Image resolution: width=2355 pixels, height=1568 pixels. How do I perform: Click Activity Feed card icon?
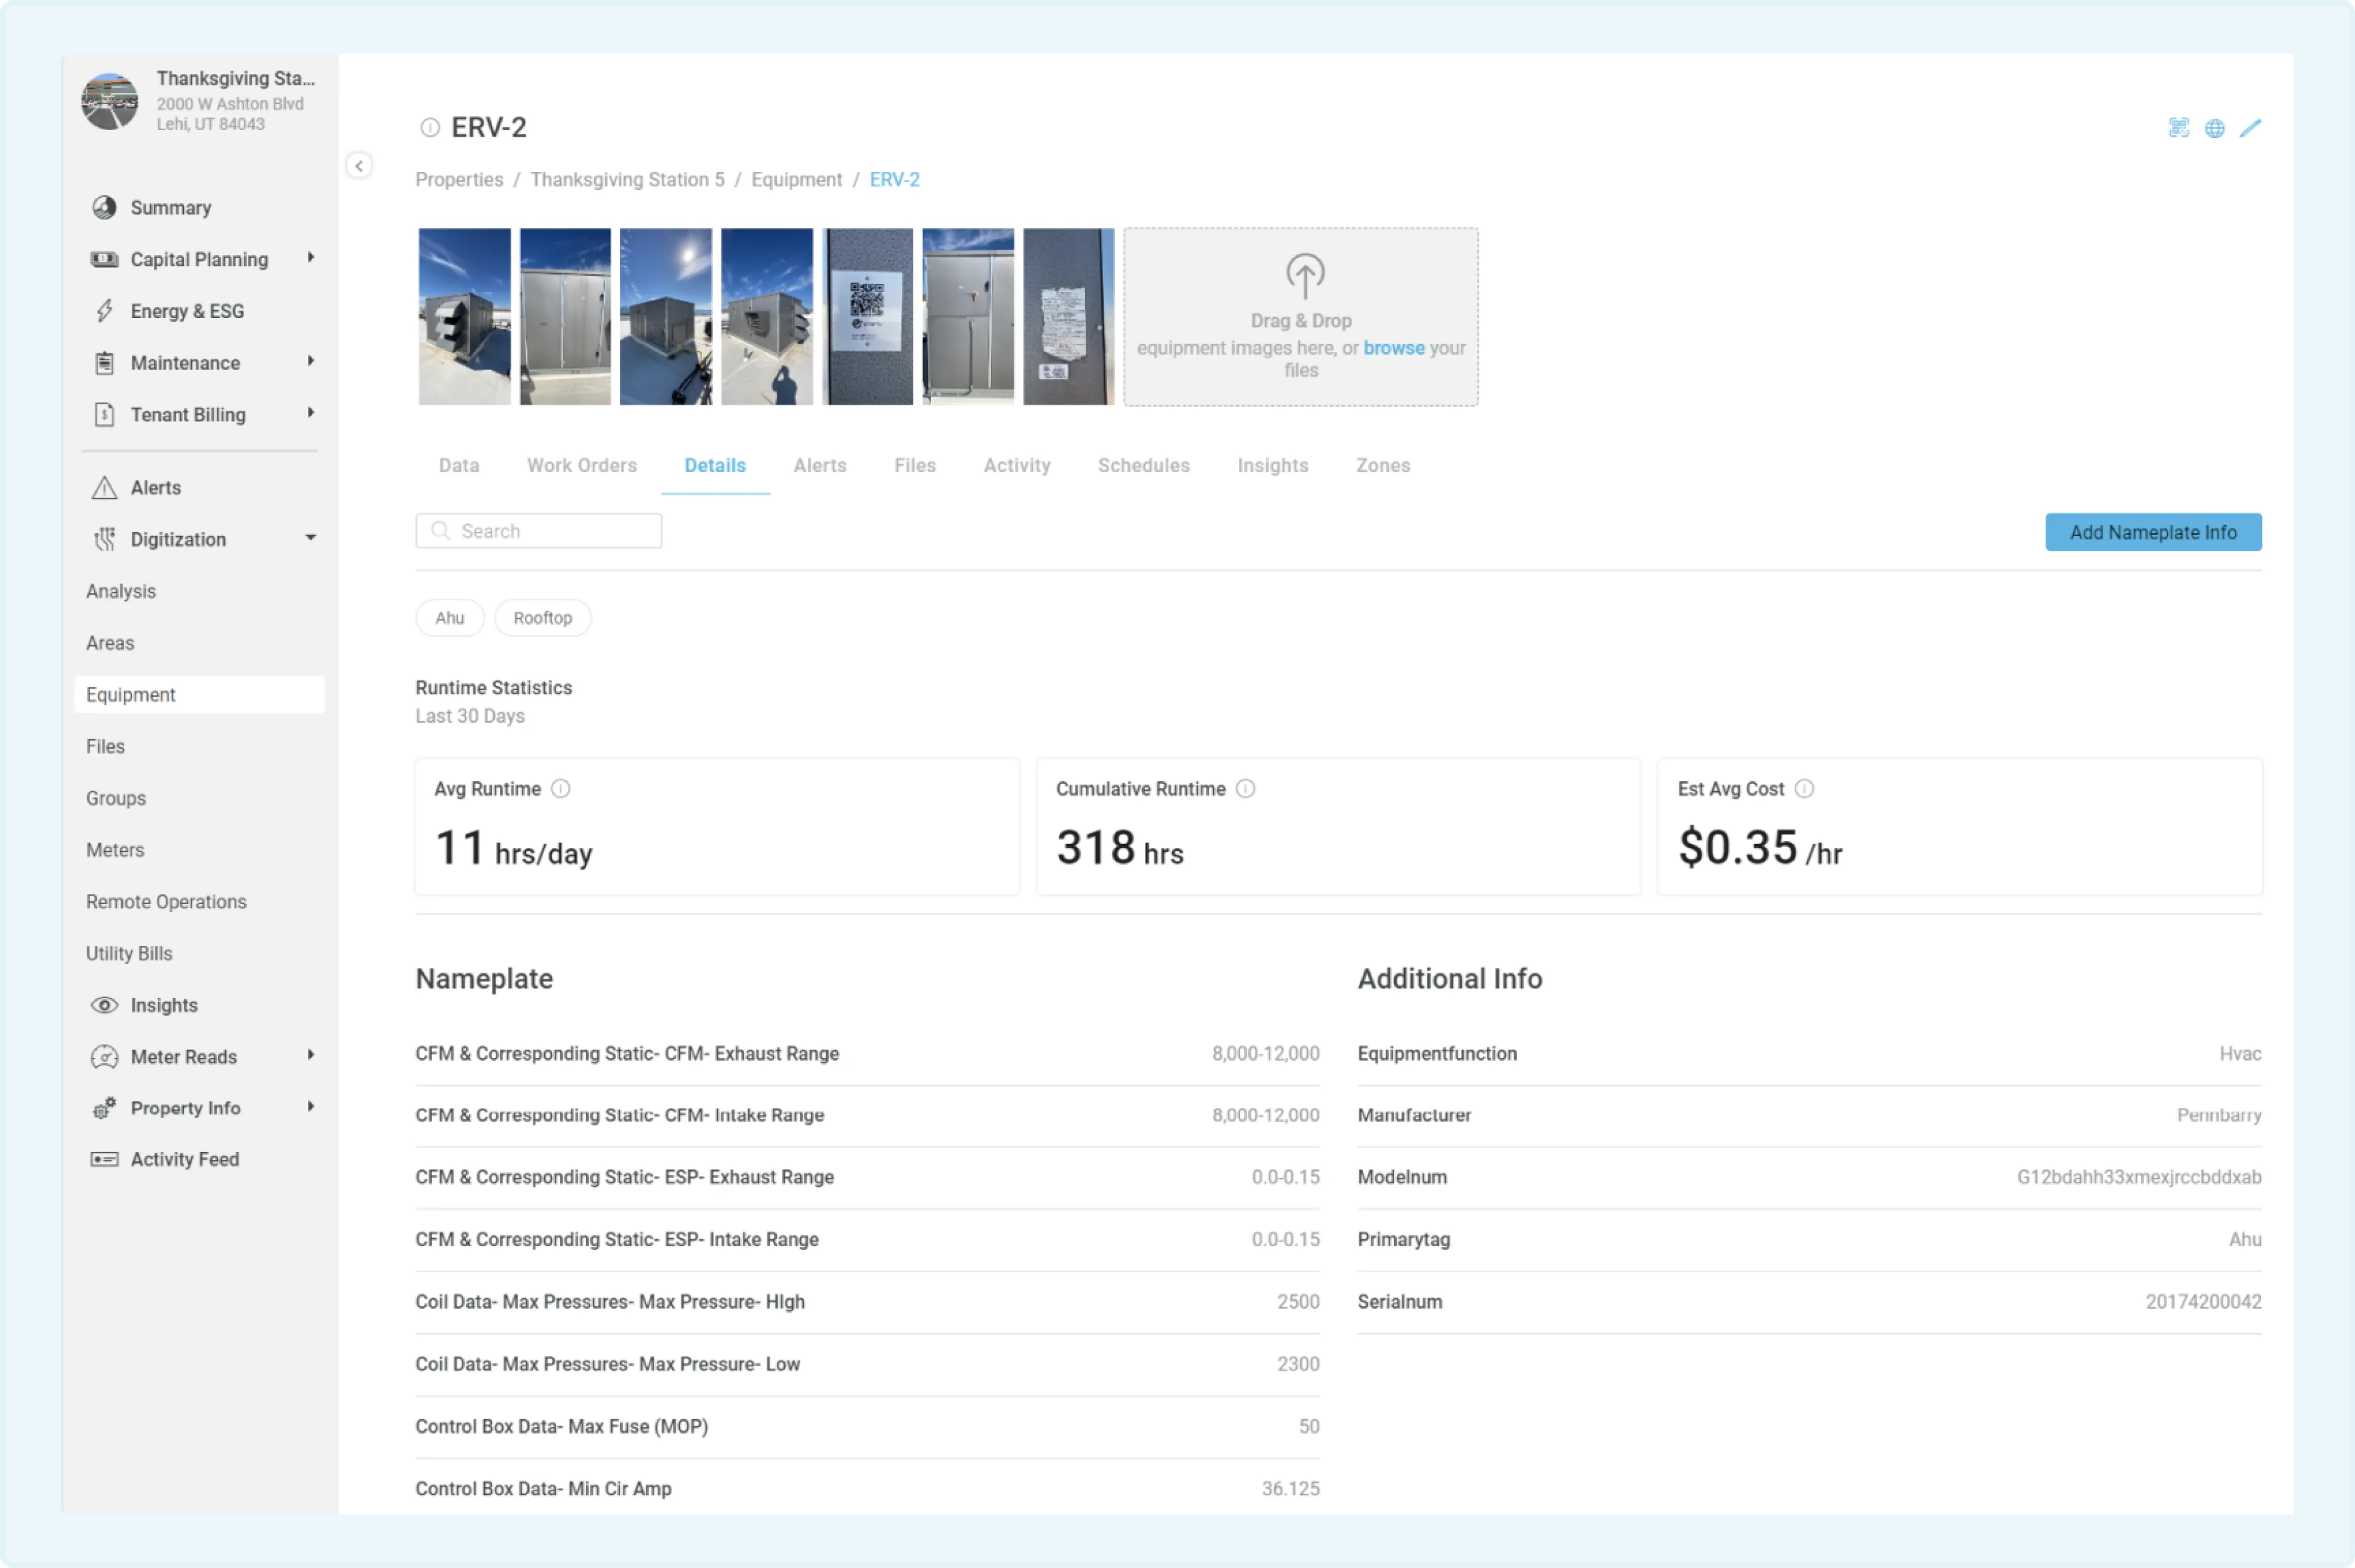[x=104, y=1159]
